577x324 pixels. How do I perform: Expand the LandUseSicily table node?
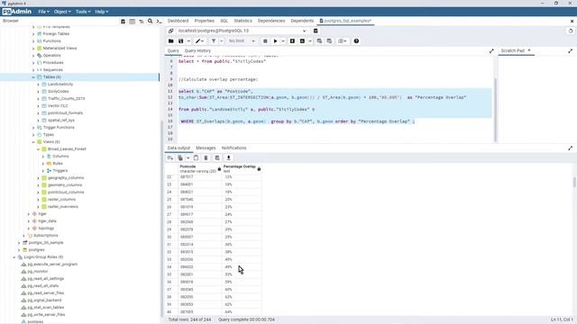[38, 85]
